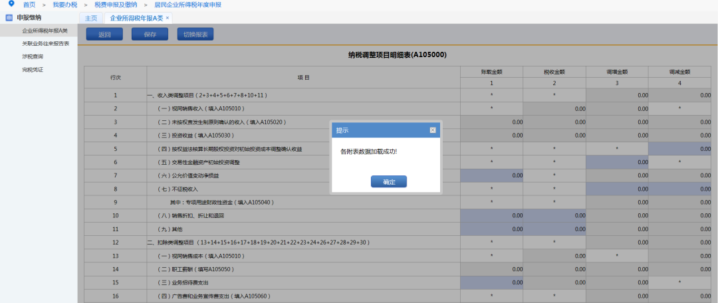Click 账载金额 field for row 10 销售折扣、折让和退回
This screenshot has height=303, width=718.
coord(492,215)
